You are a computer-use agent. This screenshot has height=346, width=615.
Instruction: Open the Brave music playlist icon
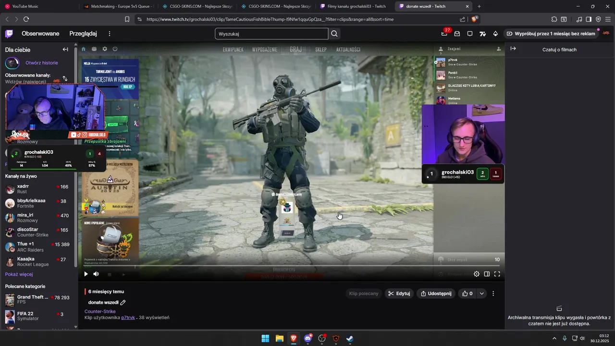tap(579, 19)
